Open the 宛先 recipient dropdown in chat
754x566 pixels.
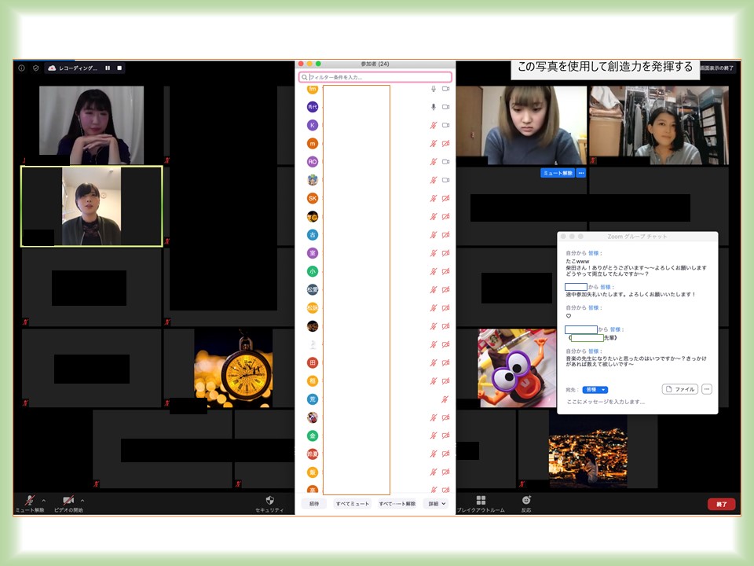[x=595, y=390]
